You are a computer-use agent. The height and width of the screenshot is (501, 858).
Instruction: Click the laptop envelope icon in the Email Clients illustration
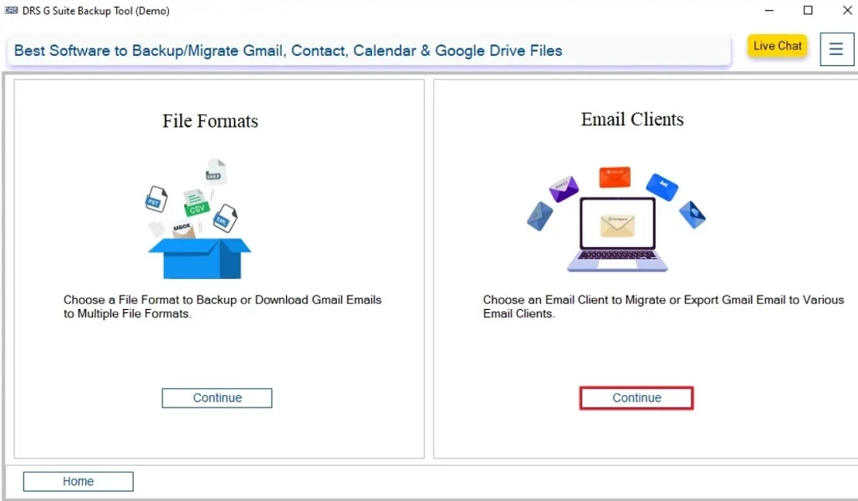pos(618,225)
